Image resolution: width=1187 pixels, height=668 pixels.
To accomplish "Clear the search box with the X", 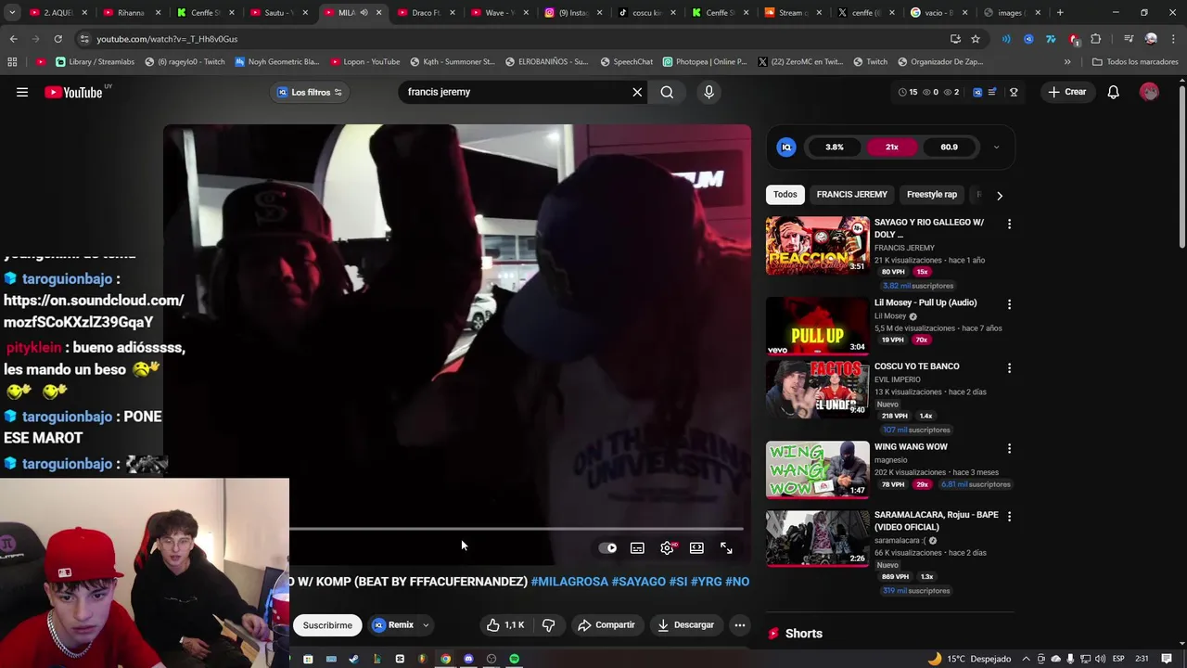I will click(637, 92).
